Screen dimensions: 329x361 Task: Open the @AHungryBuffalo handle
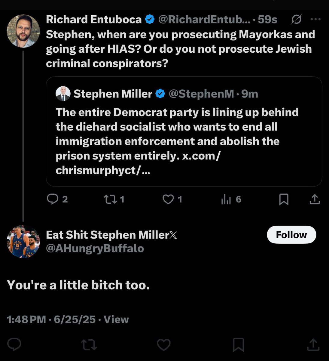point(95,248)
